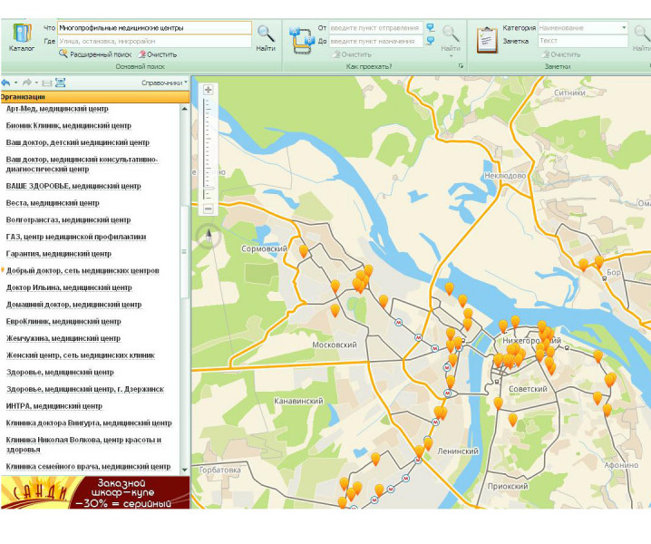Click the scroll-down arrow of organizations list

[x=185, y=469]
